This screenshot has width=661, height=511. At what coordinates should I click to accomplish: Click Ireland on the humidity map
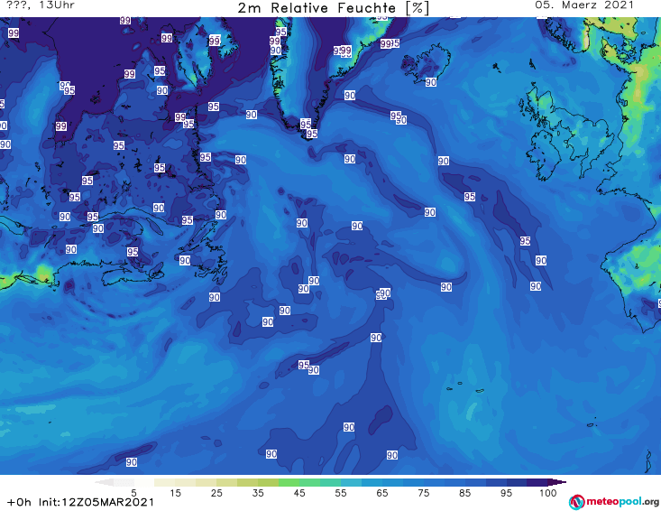coord(544,155)
